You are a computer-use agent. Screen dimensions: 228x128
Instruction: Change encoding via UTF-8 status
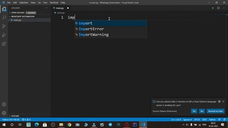(197, 119)
